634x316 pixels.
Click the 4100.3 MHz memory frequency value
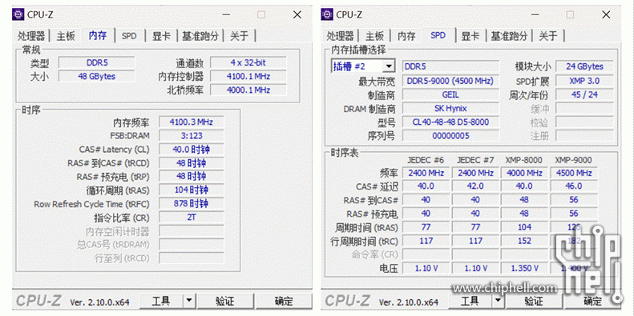pos(192,122)
